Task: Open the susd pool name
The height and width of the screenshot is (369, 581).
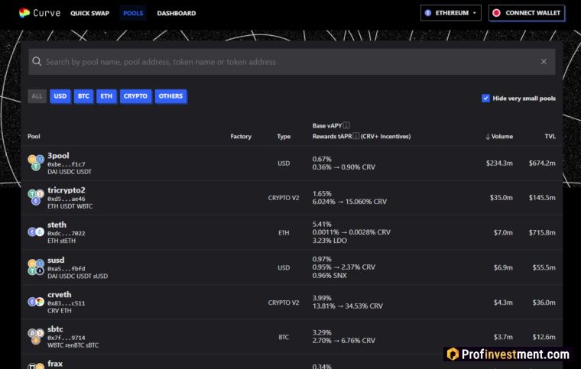Action: click(x=56, y=260)
